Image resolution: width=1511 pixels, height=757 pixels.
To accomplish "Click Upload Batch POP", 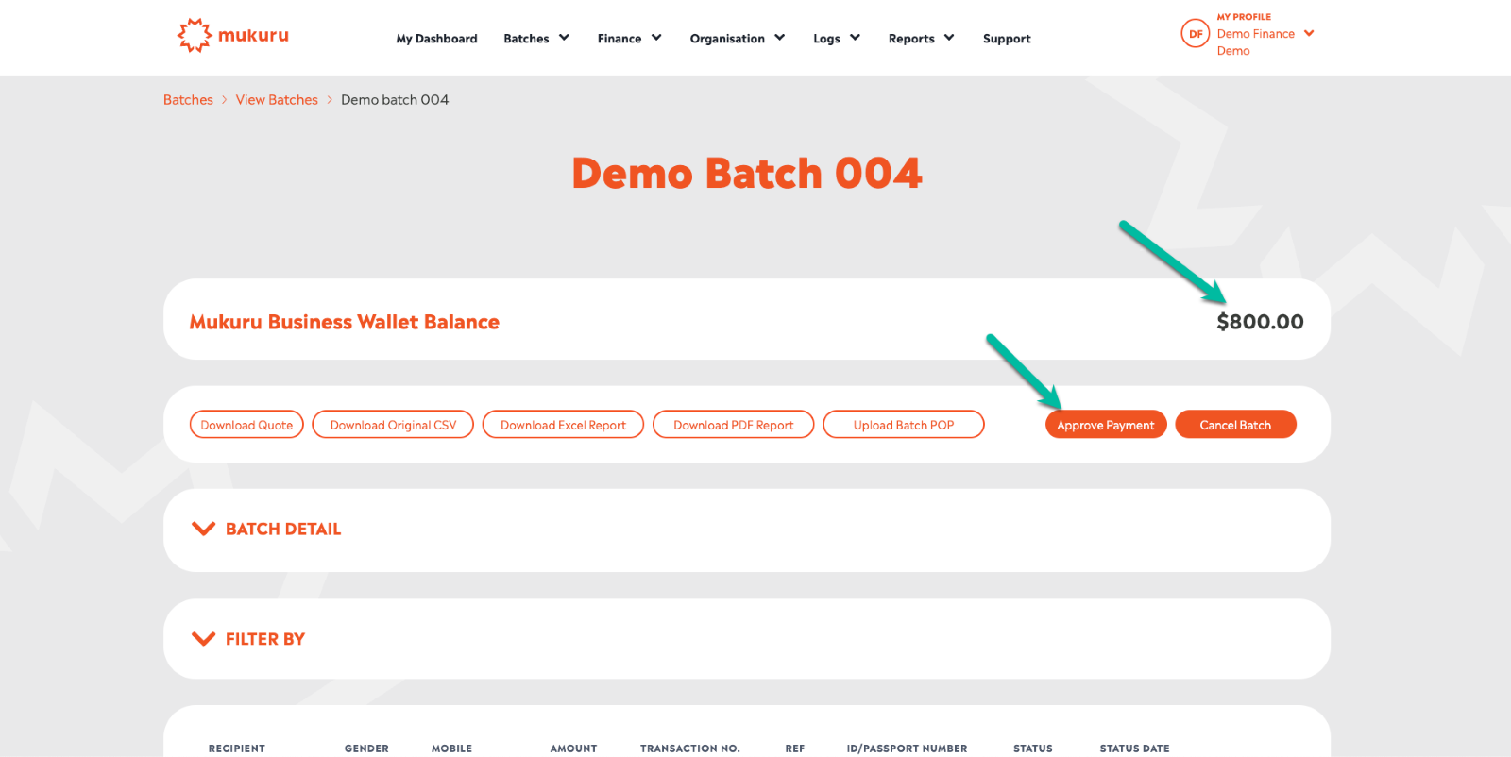I will pos(903,425).
